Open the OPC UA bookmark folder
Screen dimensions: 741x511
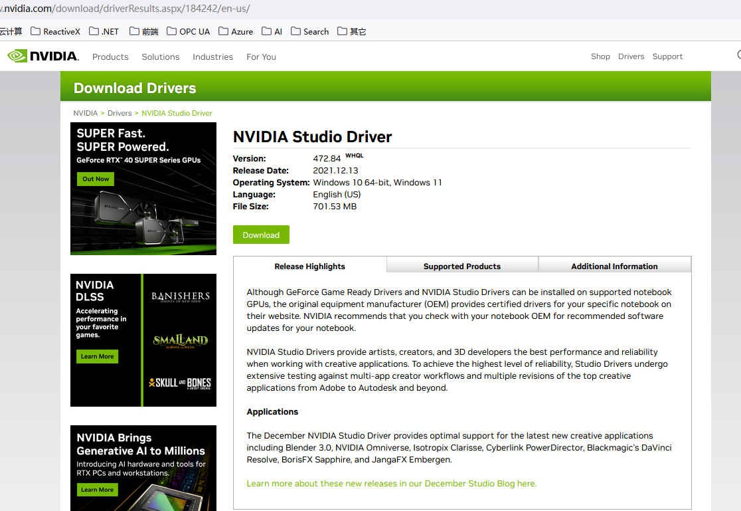[x=188, y=32]
